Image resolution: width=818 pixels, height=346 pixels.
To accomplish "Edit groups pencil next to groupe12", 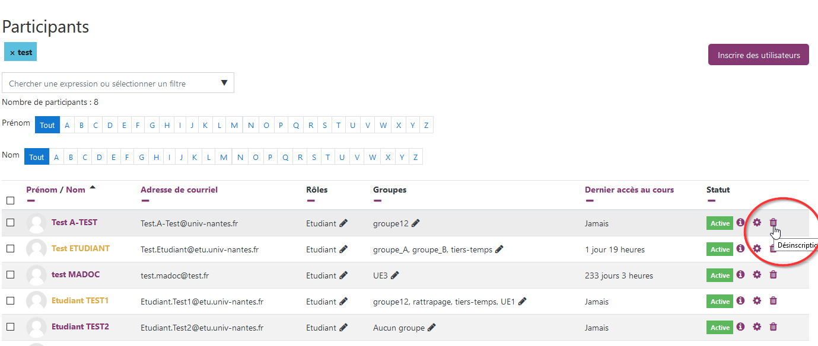I will tap(415, 223).
